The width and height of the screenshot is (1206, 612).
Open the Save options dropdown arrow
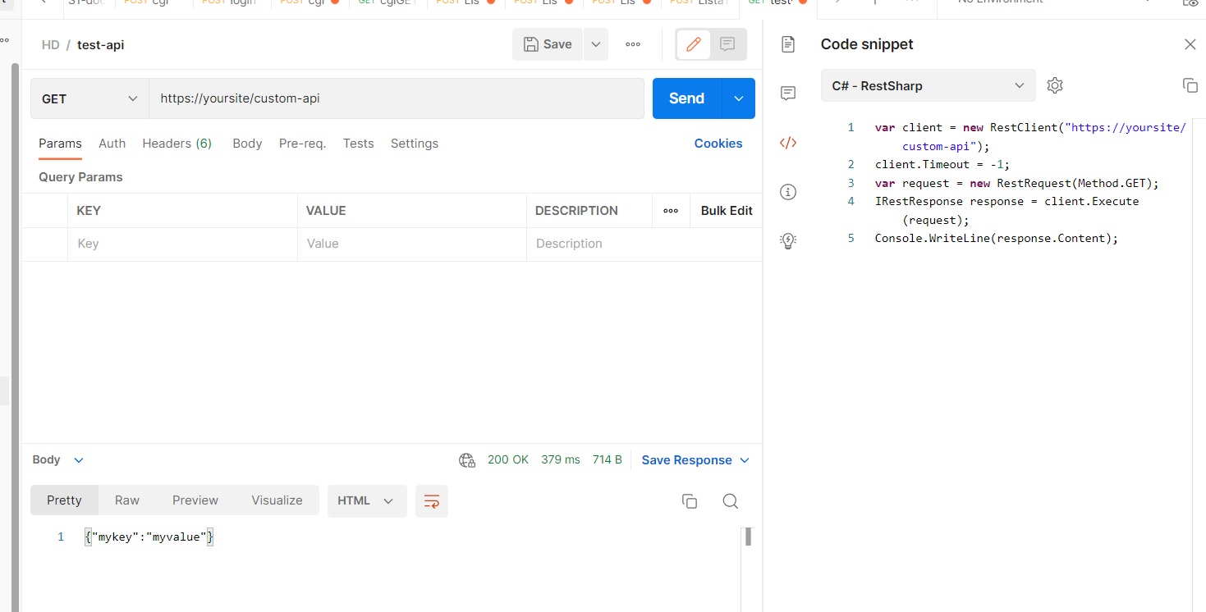[596, 44]
